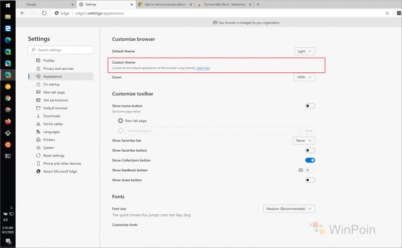Open Show favorites bar Never dropdown
This screenshot has height=248, width=402.
click(x=304, y=141)
